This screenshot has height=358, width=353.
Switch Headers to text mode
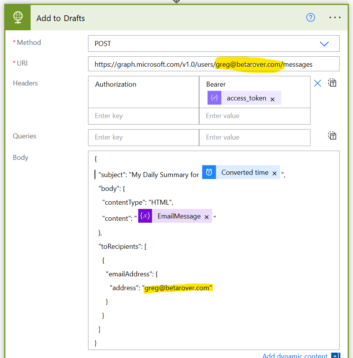tap(332, 83)
